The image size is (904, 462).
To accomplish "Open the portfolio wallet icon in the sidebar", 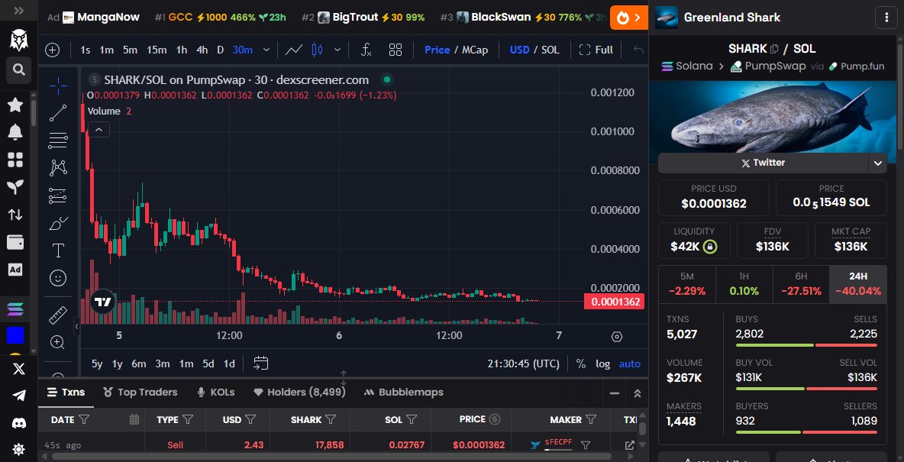I will pos(15,242).
